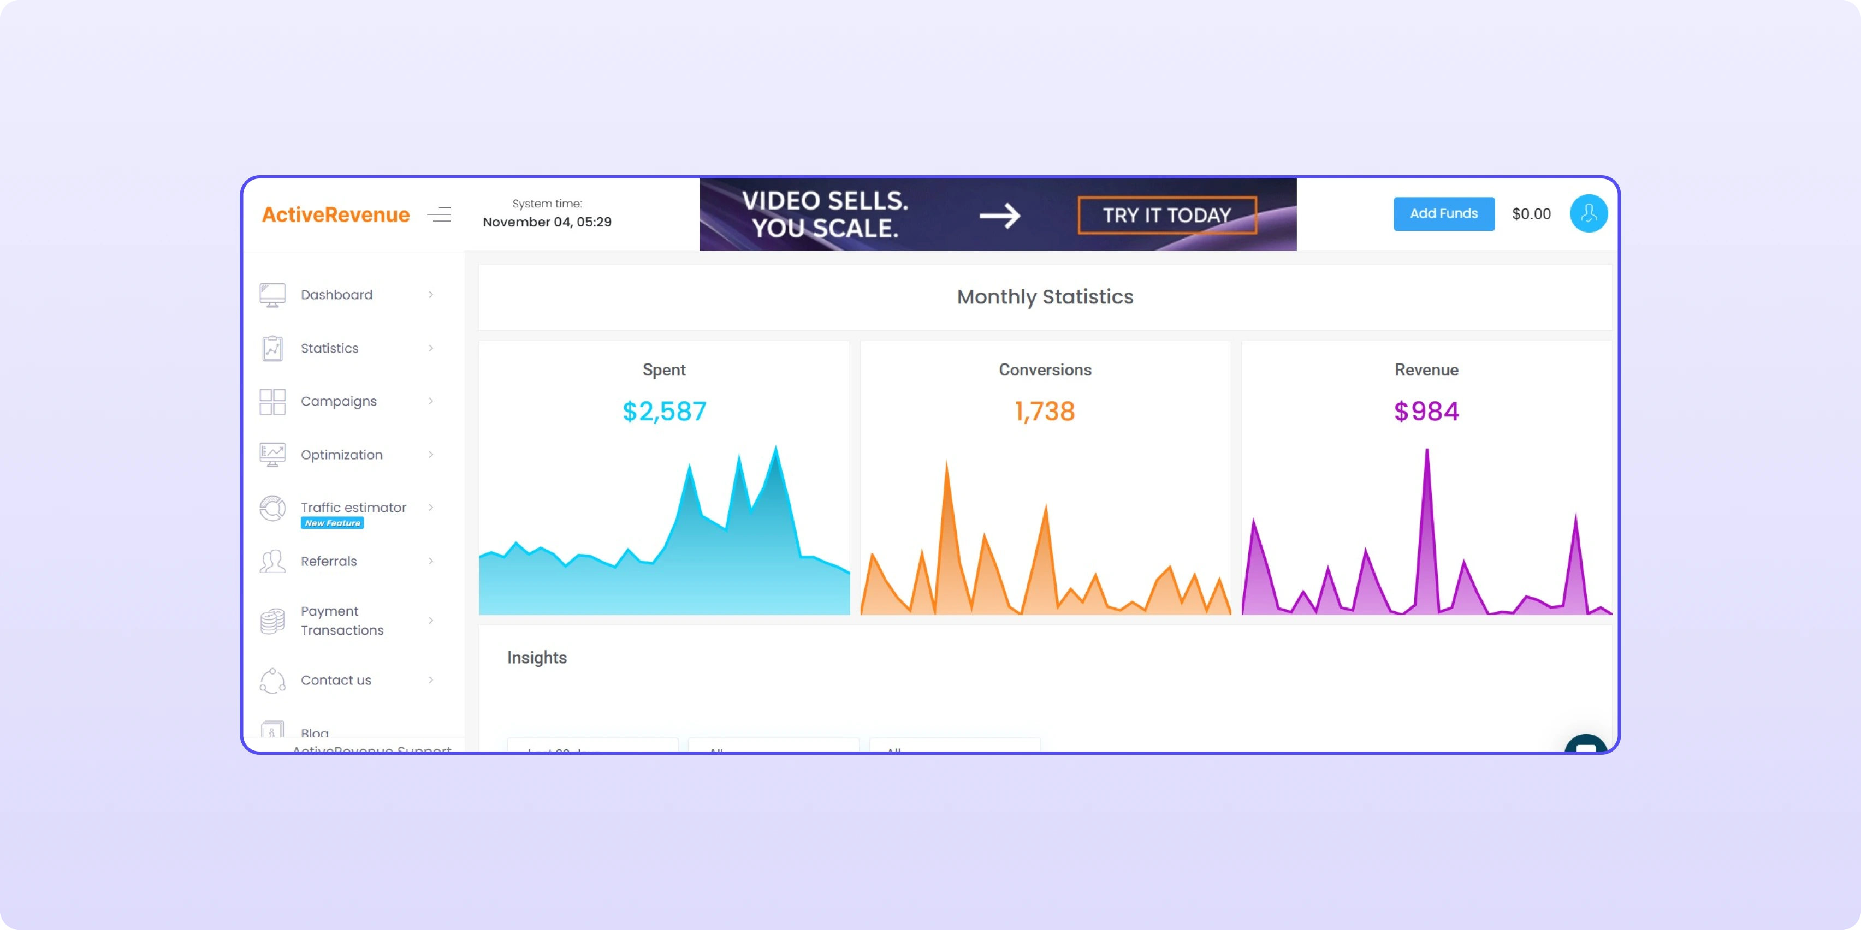Image resolution: width=1861 pixels, height=930 pixels.
Task: Click the Statistics clipboard chart icon
Action: 272,349
